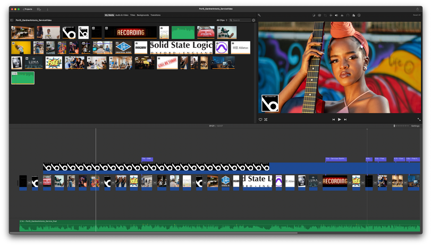Click Reset All adjustments

pyautogui.click(x=417, y=15)
